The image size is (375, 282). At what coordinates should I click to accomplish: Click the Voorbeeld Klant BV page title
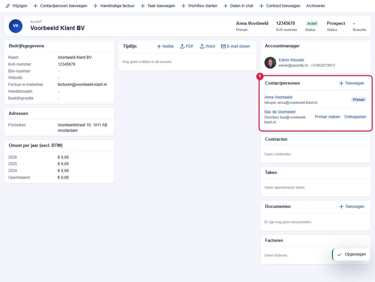tap(57, 28)
